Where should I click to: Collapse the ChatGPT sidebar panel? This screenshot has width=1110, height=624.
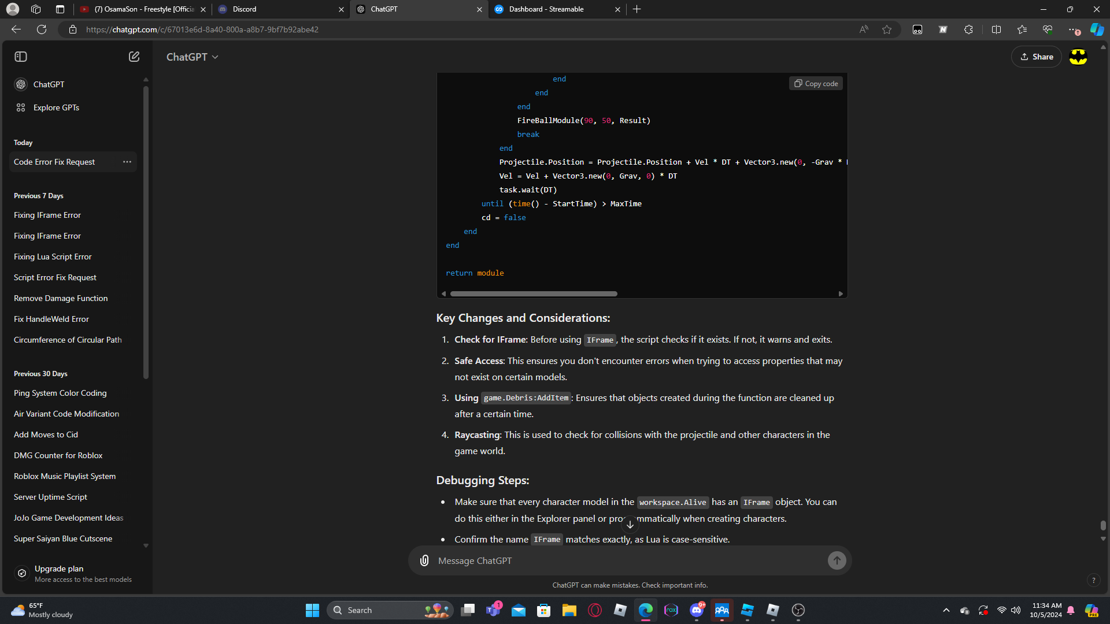coord(21,57)
